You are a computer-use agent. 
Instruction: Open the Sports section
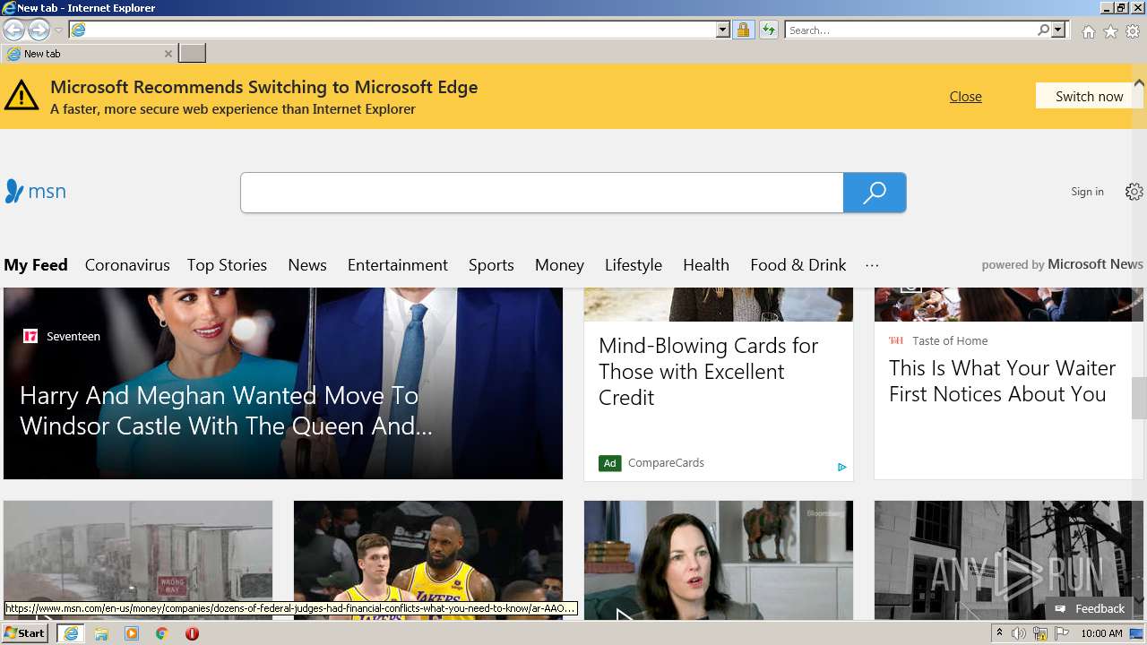tap(491, 265)
